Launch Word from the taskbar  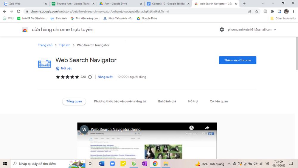102,164
